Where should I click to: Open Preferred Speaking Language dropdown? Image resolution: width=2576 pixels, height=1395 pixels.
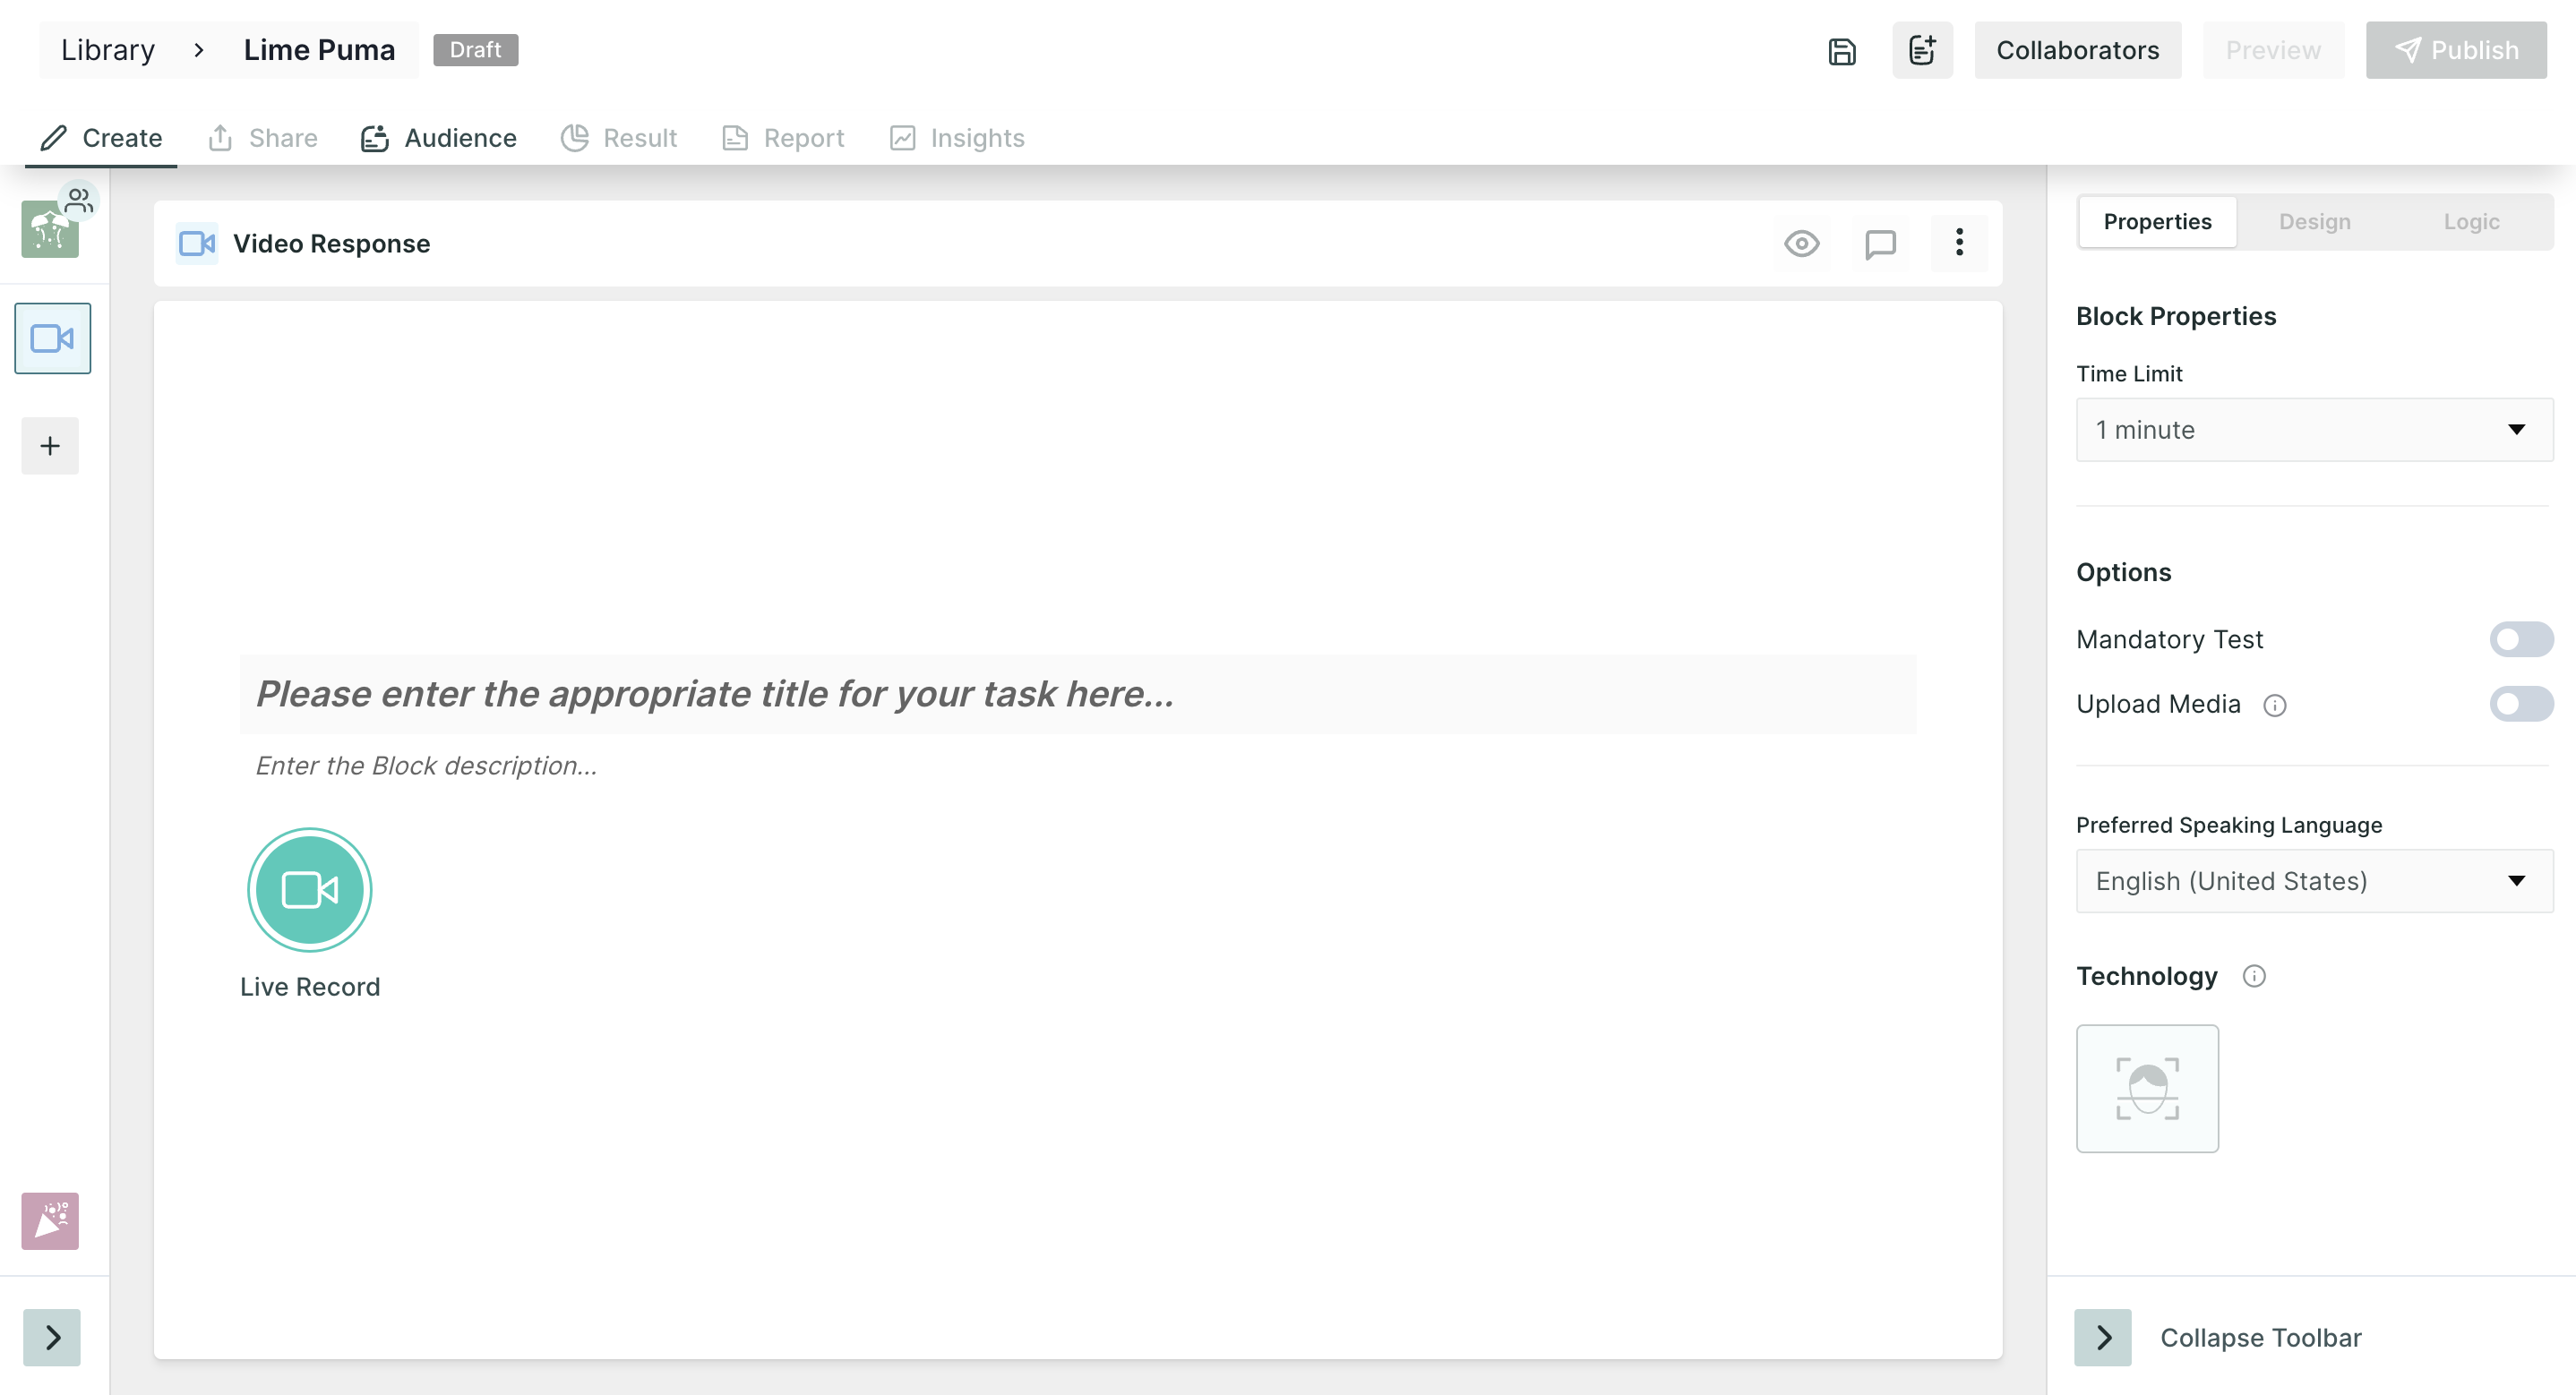point(2314,881)
